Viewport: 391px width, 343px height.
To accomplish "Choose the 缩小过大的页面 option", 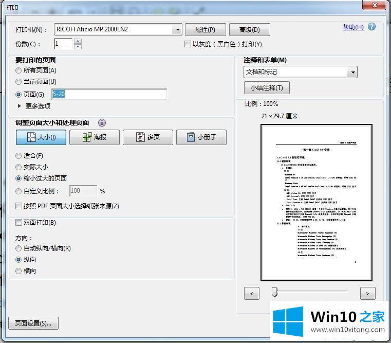I will pos(18,178).
